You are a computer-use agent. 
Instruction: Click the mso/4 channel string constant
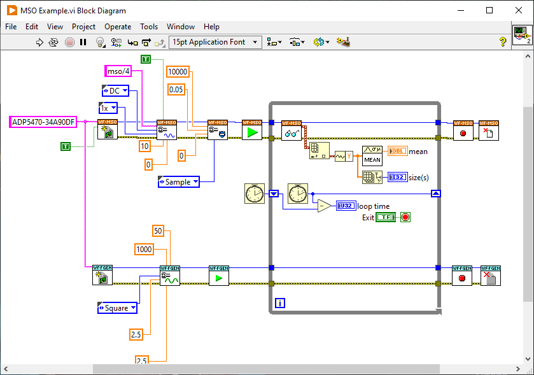click(118, 71)
